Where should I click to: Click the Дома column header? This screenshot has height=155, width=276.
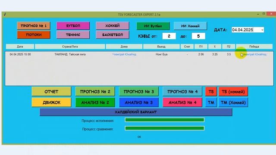124,46
